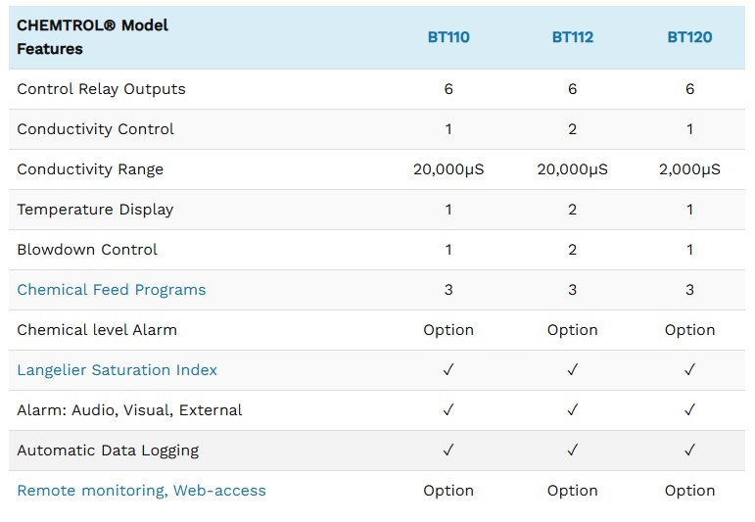The height and width of the screenshot is (522, 755).
Task: Click BT110 Chemical level Alarm Option cell
Action: pyautogui.click(x=448, y=330)
